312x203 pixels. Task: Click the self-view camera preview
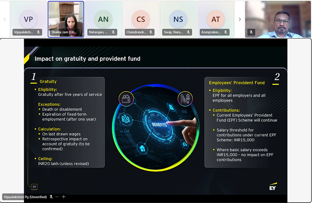click(278, 18)
